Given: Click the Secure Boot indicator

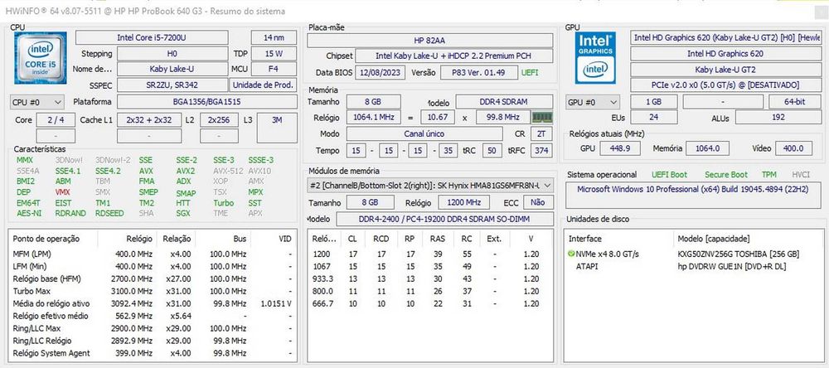Looking at the screenshot, I should coord(725,175).
